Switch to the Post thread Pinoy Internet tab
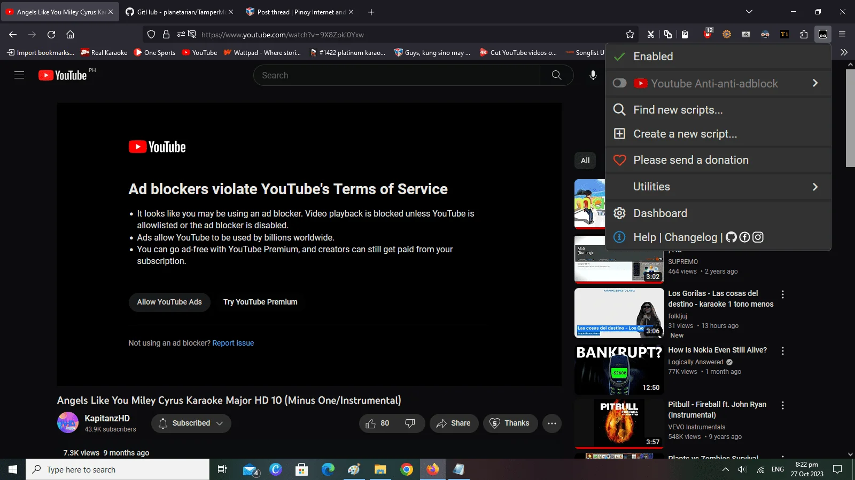Image resolution: width=855 pixels, height=480 pixels. click(x=299, y=12)
